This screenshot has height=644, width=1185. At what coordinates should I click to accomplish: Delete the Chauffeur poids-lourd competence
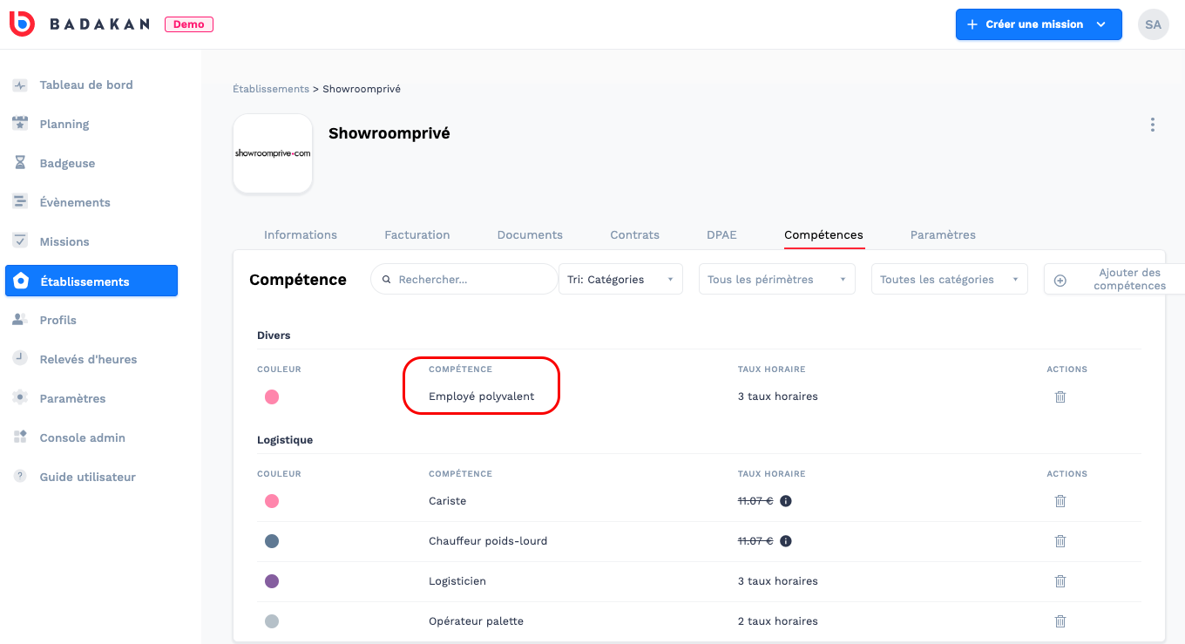(1060, 541)
